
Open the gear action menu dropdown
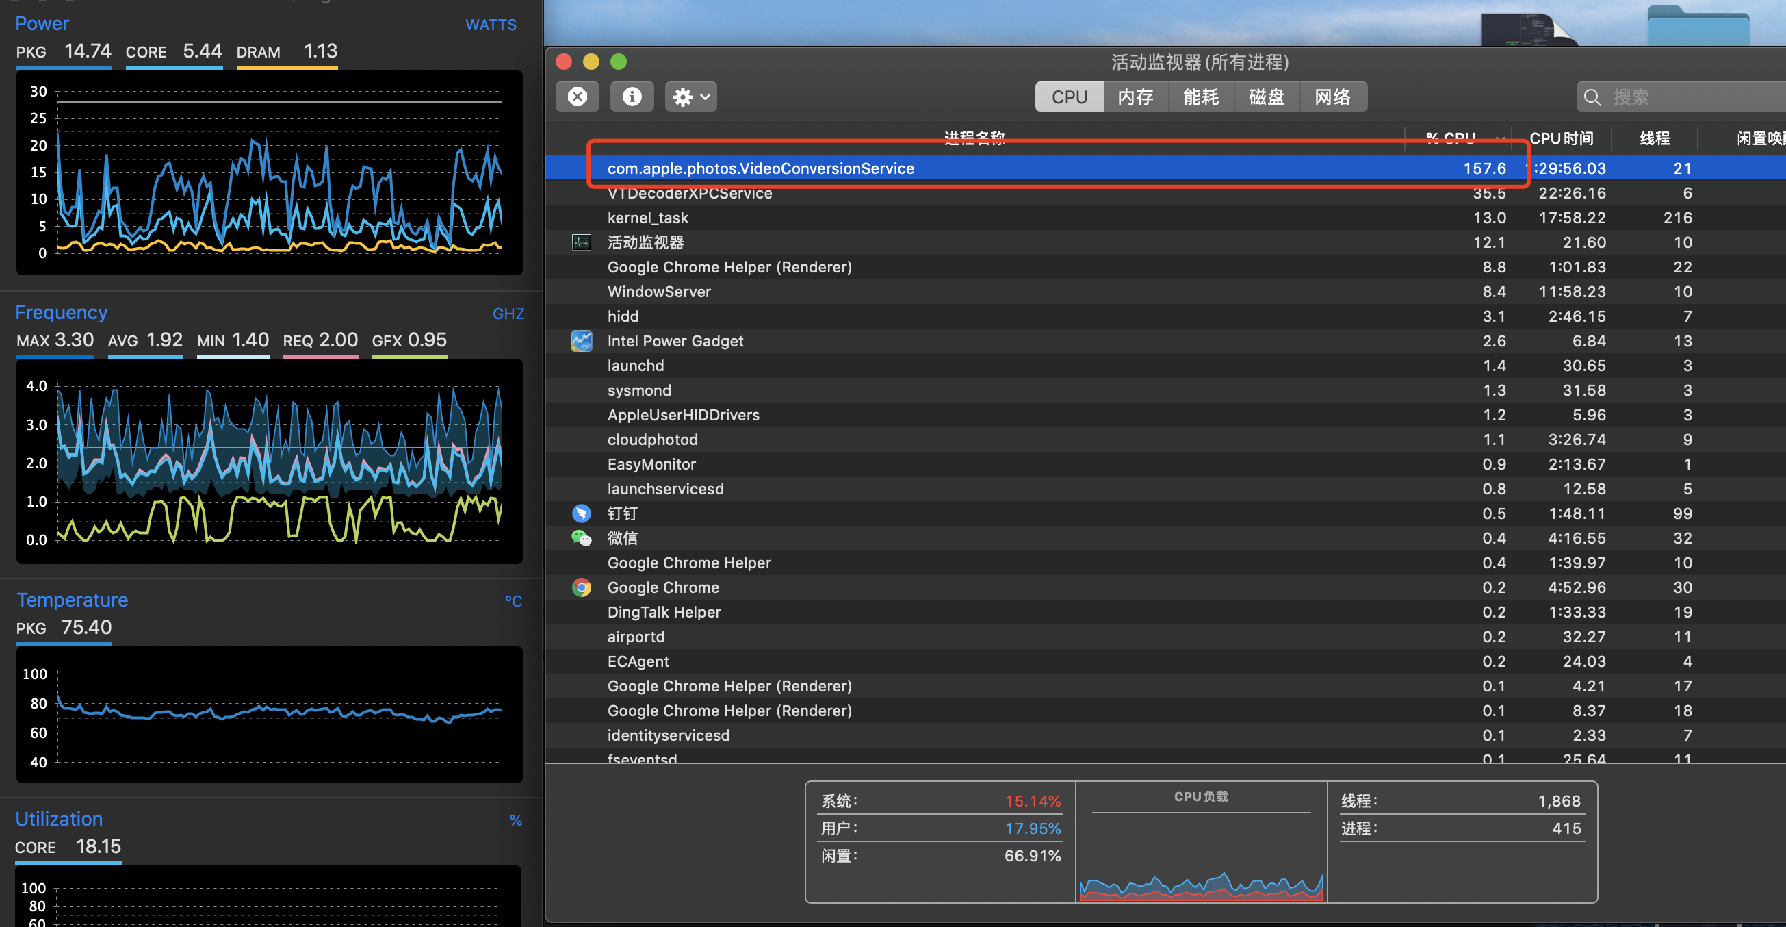click(x=690, y=97)
